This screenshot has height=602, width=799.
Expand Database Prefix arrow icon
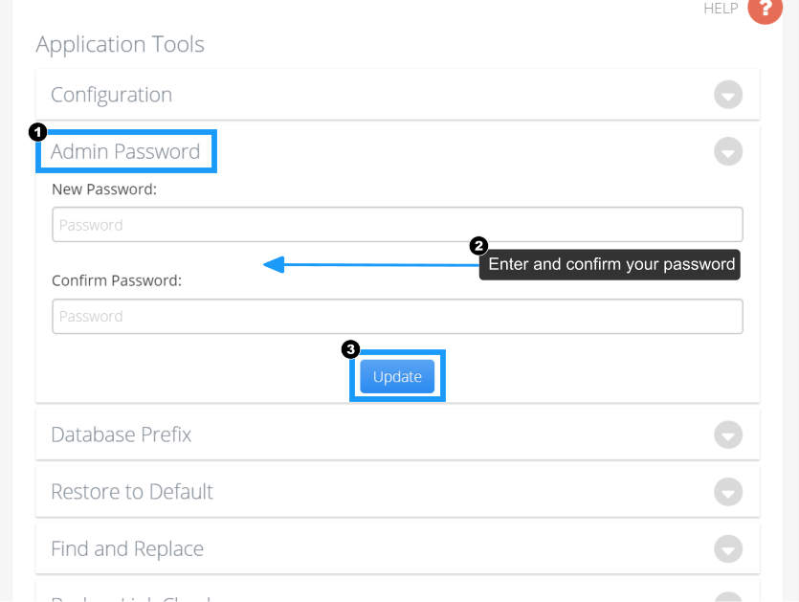pyautogui.click(x=728, y=435)
